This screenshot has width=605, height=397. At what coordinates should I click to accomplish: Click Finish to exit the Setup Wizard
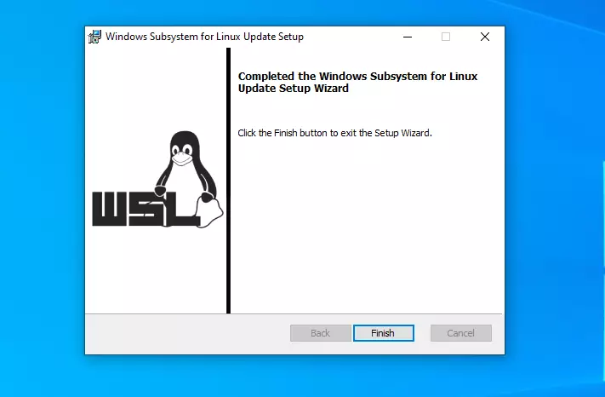(x=384, y=333)
